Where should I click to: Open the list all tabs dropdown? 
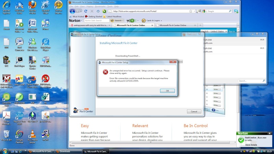pyautogui.click(x=238, y=25)
